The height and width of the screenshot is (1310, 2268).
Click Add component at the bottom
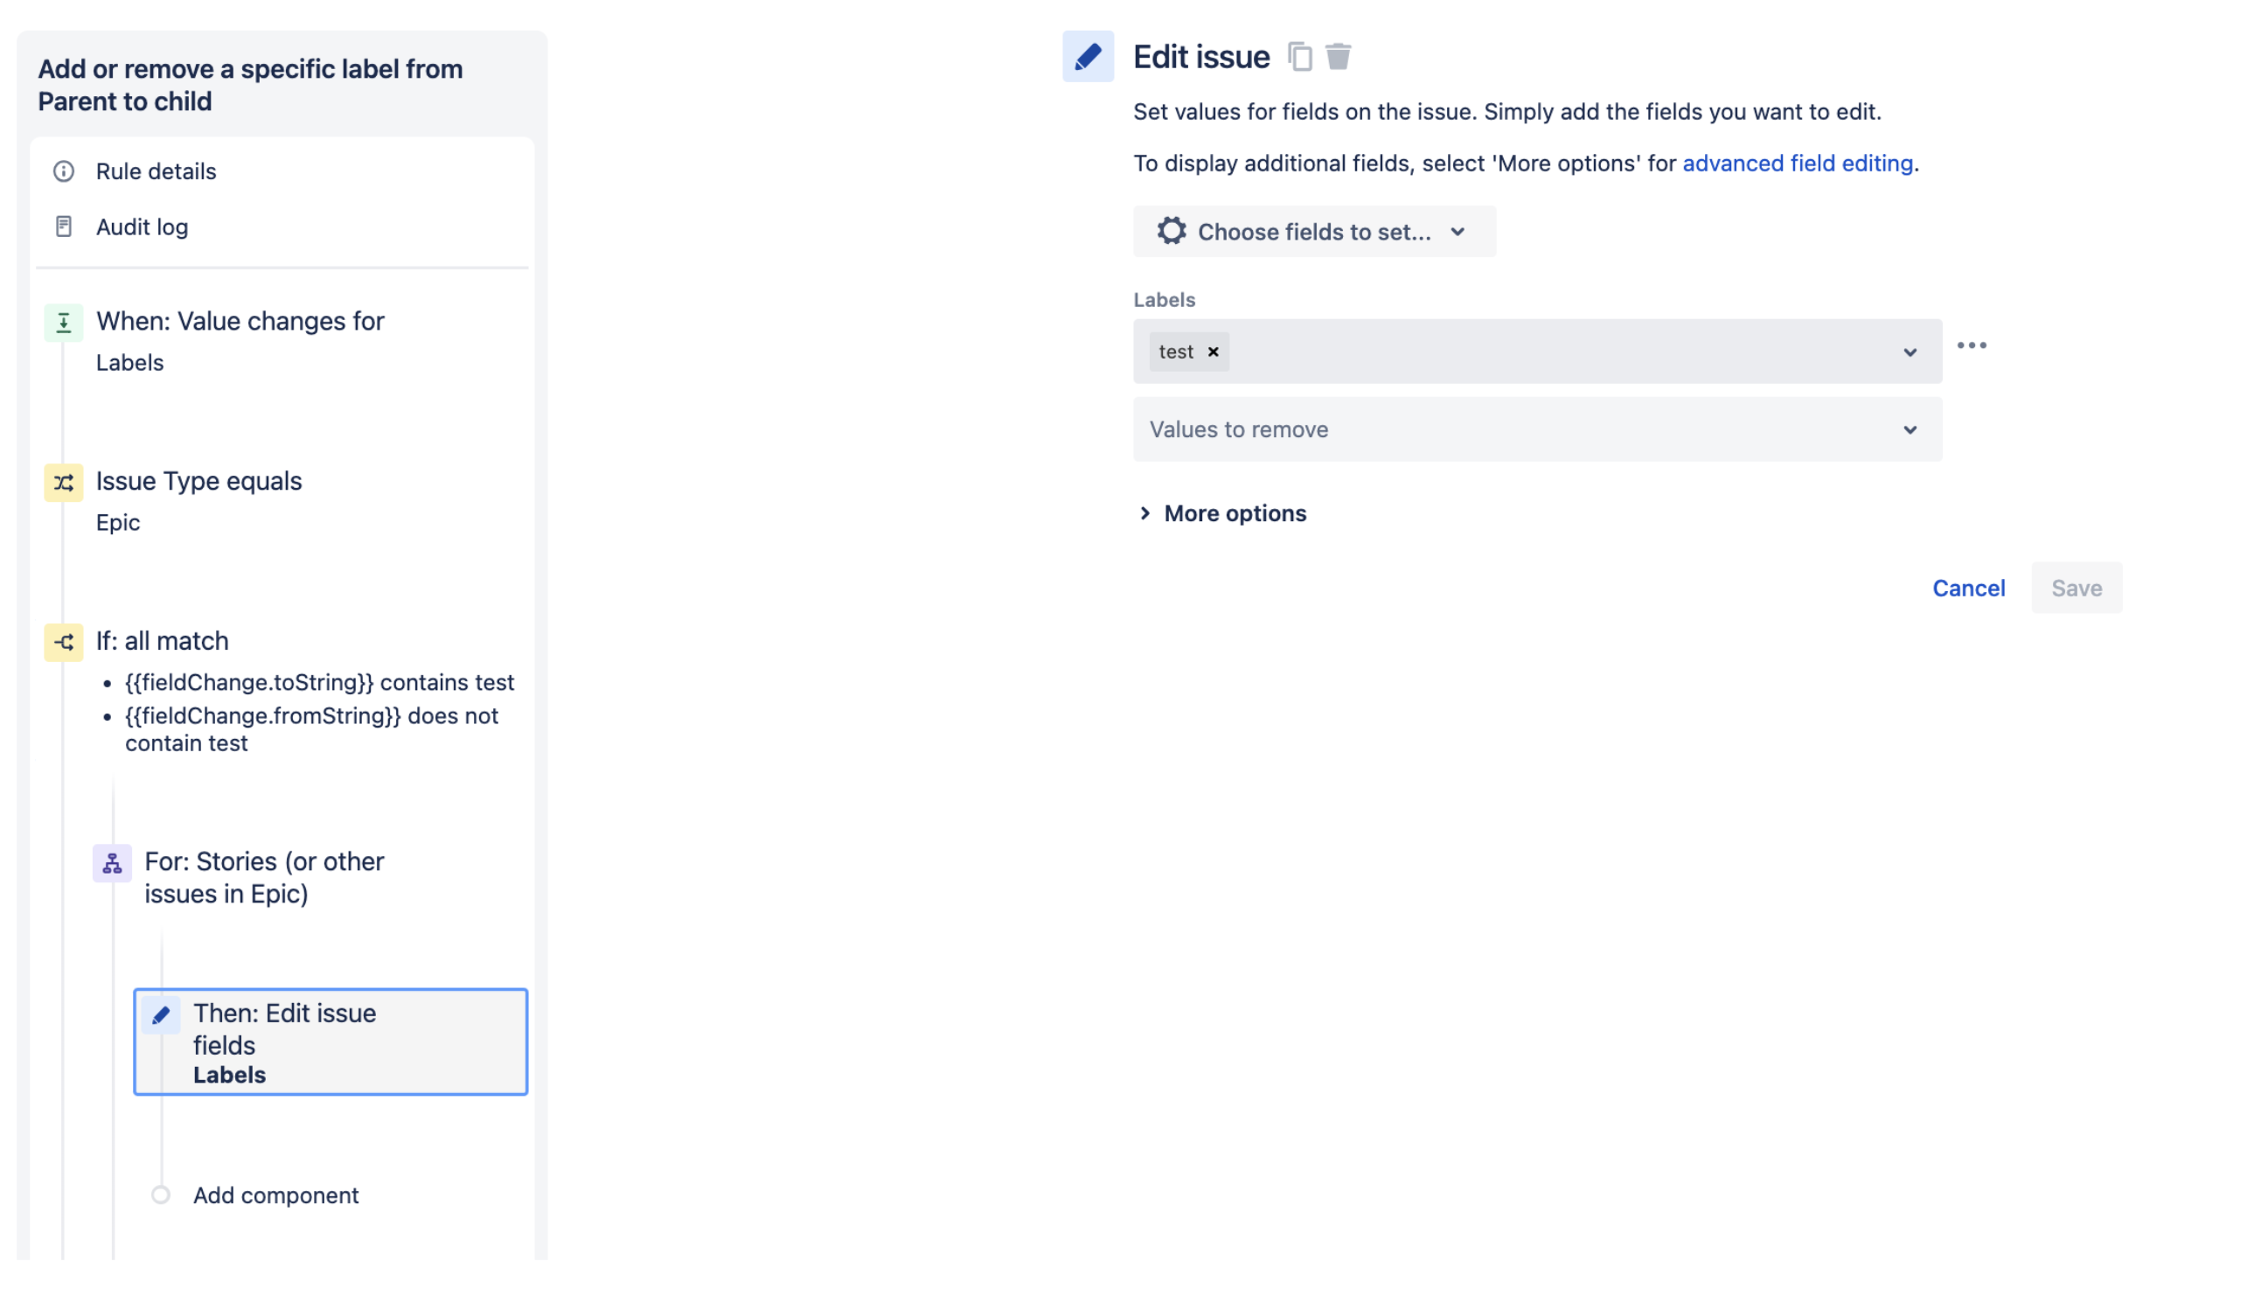[x=276, y=1195]
